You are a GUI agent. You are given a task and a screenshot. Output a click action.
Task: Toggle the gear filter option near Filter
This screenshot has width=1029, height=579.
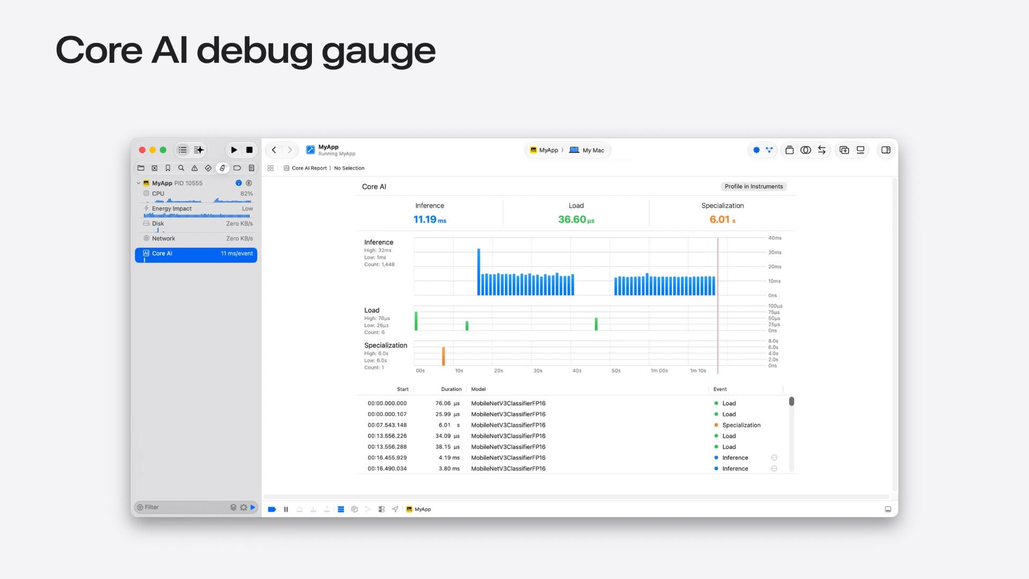coord(243,507)
